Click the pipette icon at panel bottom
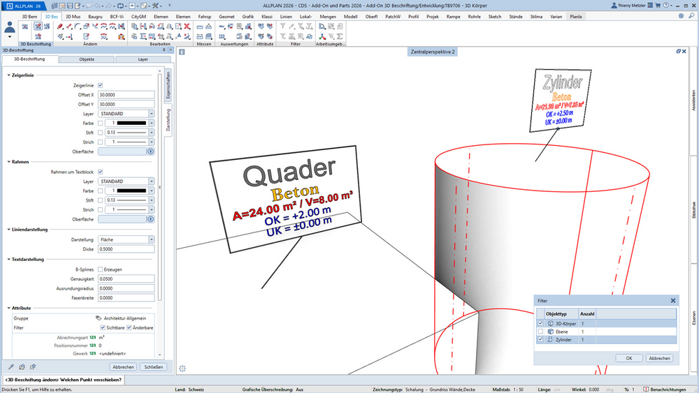 click(11, 366)
